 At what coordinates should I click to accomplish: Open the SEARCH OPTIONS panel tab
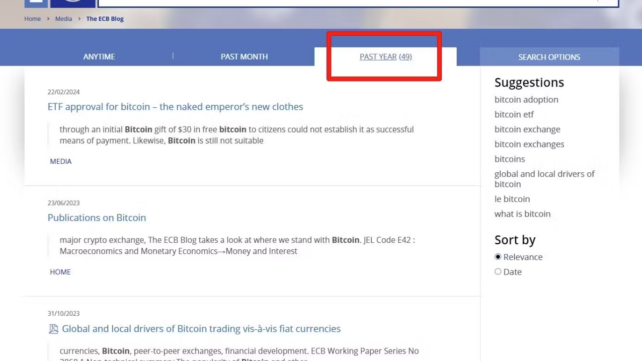(549, 57)
